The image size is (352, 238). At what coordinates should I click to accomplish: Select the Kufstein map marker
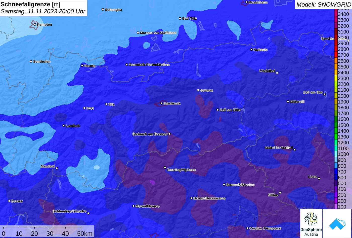pyautogui.click(x=251, y=50)
